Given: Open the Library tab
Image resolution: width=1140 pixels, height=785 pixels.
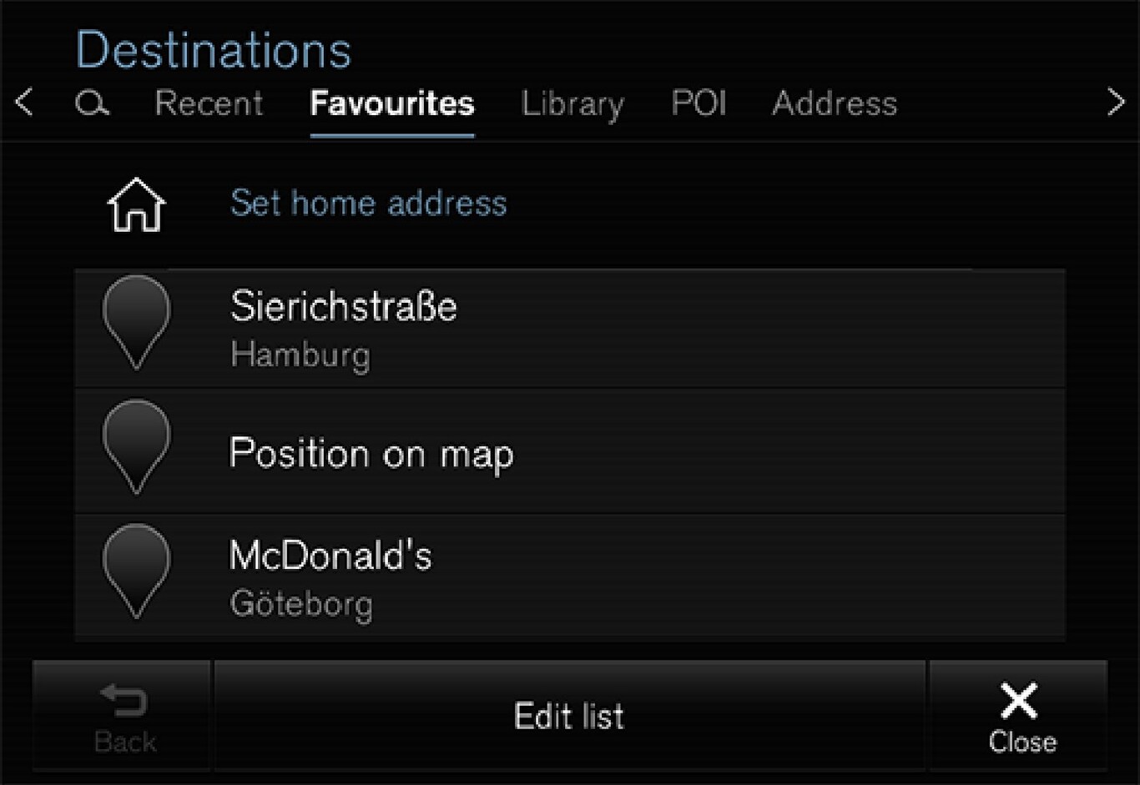Looking at the screenshot, I should (573, 103).
